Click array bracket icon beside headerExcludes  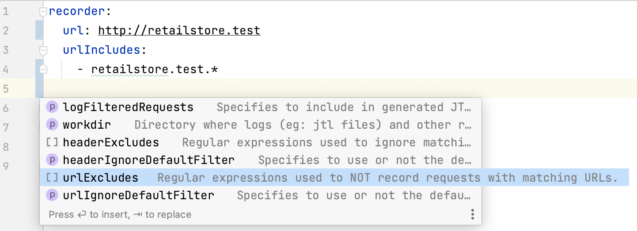[52, 142]
